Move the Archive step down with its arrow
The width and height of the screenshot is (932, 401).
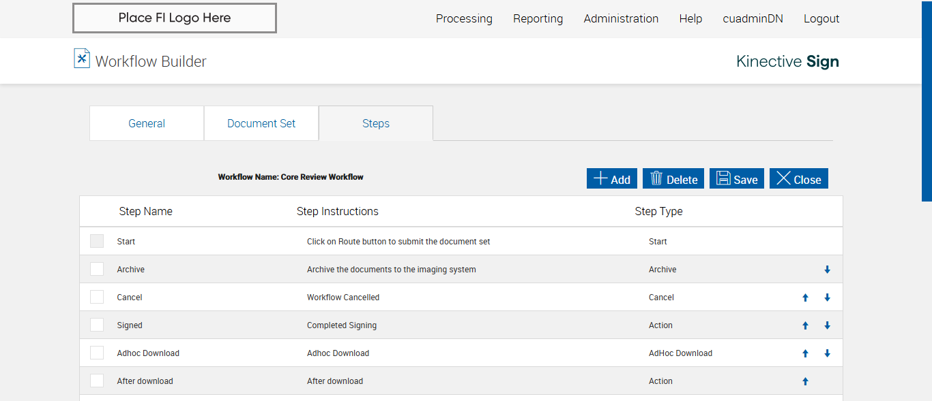tap(827, 270)
